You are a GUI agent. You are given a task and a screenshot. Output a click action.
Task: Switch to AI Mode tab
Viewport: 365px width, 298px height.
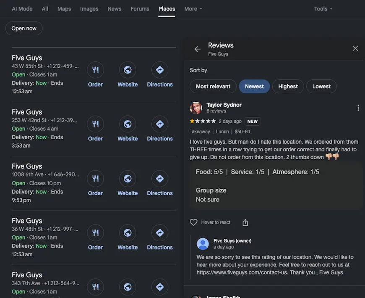(22, 9)
